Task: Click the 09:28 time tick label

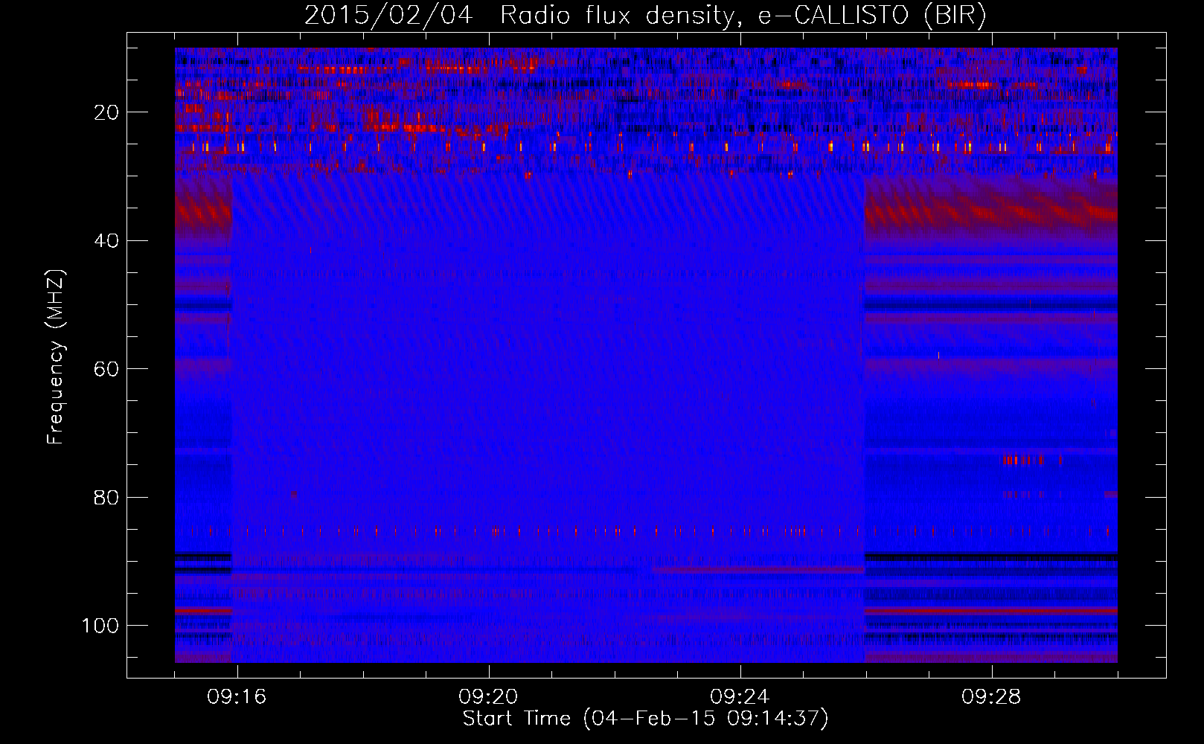Action: (x=991, y=697)
